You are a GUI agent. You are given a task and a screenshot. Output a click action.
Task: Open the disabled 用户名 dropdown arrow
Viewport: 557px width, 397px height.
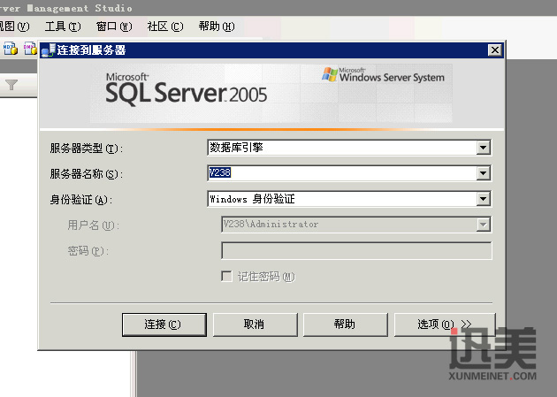(x=483, y=225)
